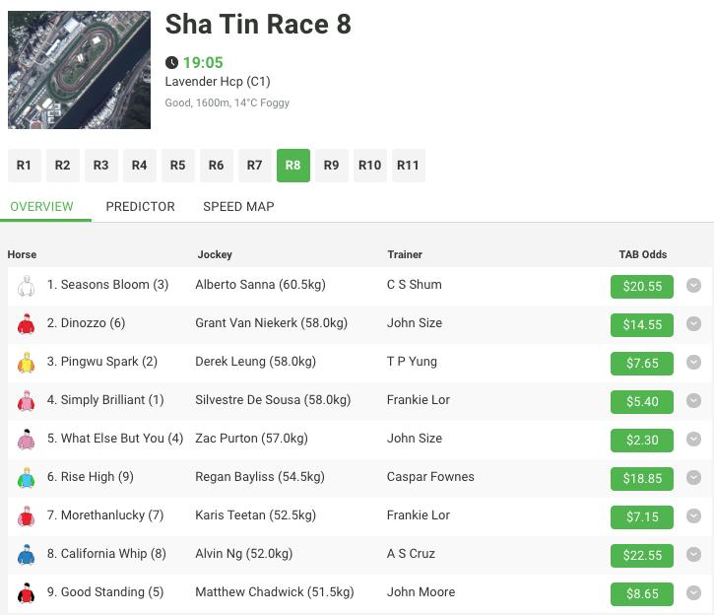The image size is (714, 615).
Task: Expand the Morethanlucky row chevron
Action: [693, 516]
